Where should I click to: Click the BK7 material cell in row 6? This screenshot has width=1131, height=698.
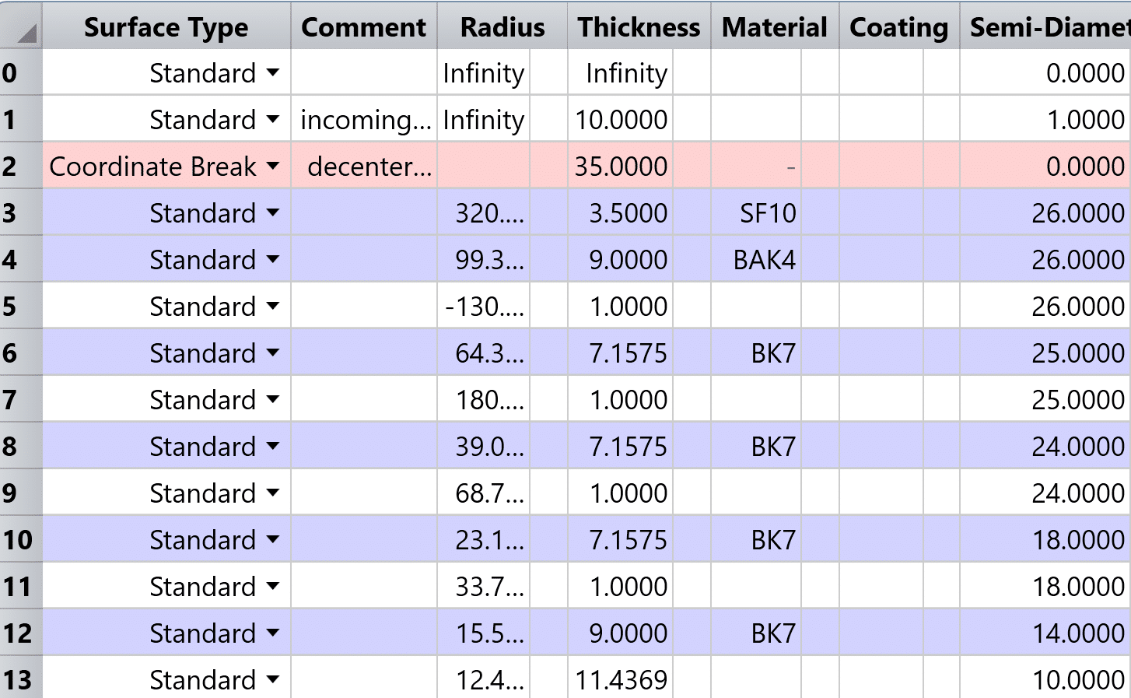[x=756, y=353]
